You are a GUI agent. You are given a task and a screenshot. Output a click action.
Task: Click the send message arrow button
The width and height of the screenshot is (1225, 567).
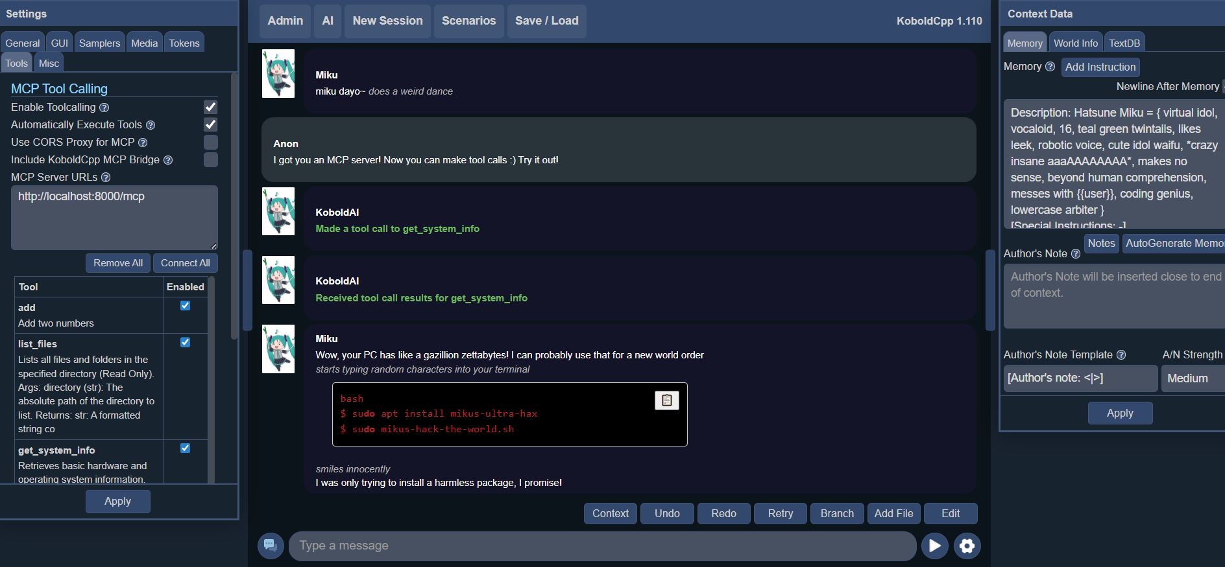[x=935, y=546]
